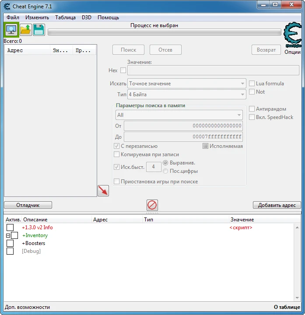Click Доп. возможности in status bar
305x315 pixels.
click(x=27, y=307)
